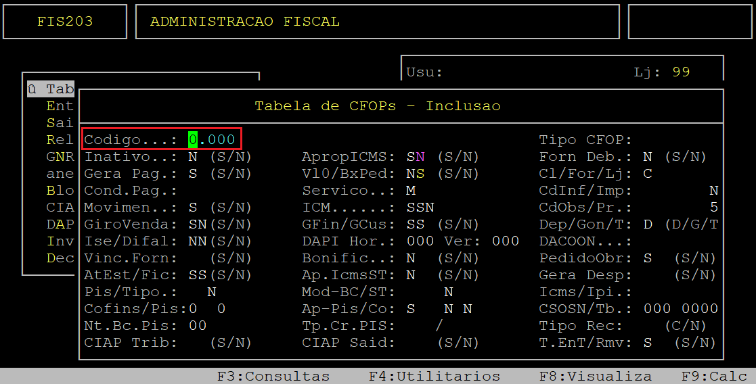Click the CSOSN/Tb. field value
This screenshot has height=384, width=756.
click(x=680, y=309)
